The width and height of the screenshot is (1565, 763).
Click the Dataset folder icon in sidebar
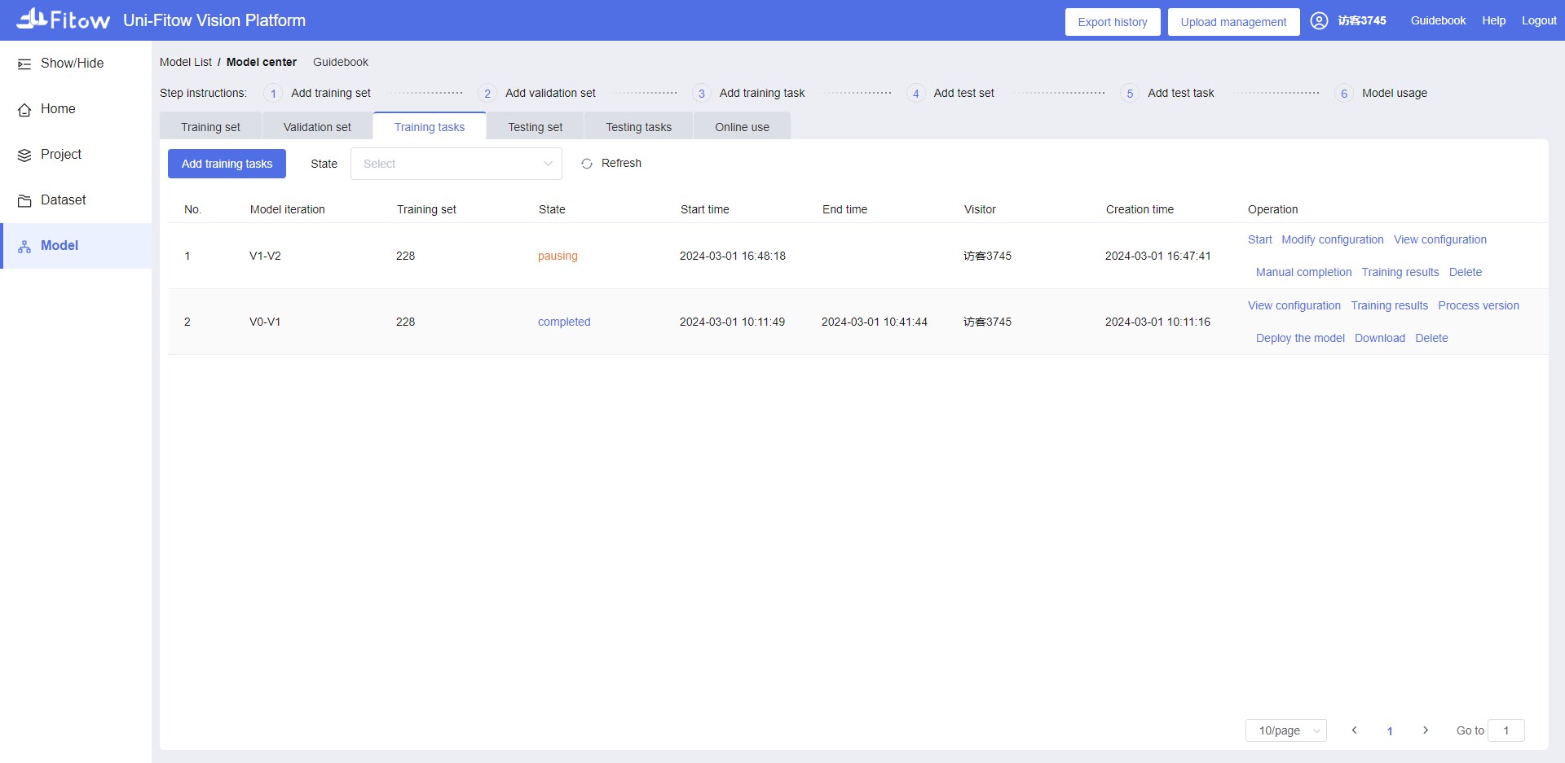click(24, 200)
